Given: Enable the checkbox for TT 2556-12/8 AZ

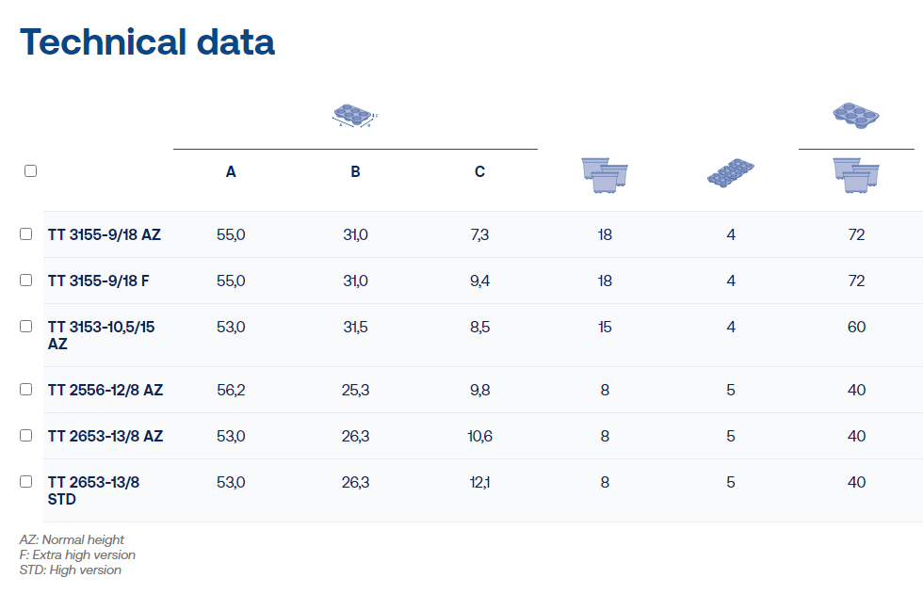Looking at the screenshot, I should 26,390.
